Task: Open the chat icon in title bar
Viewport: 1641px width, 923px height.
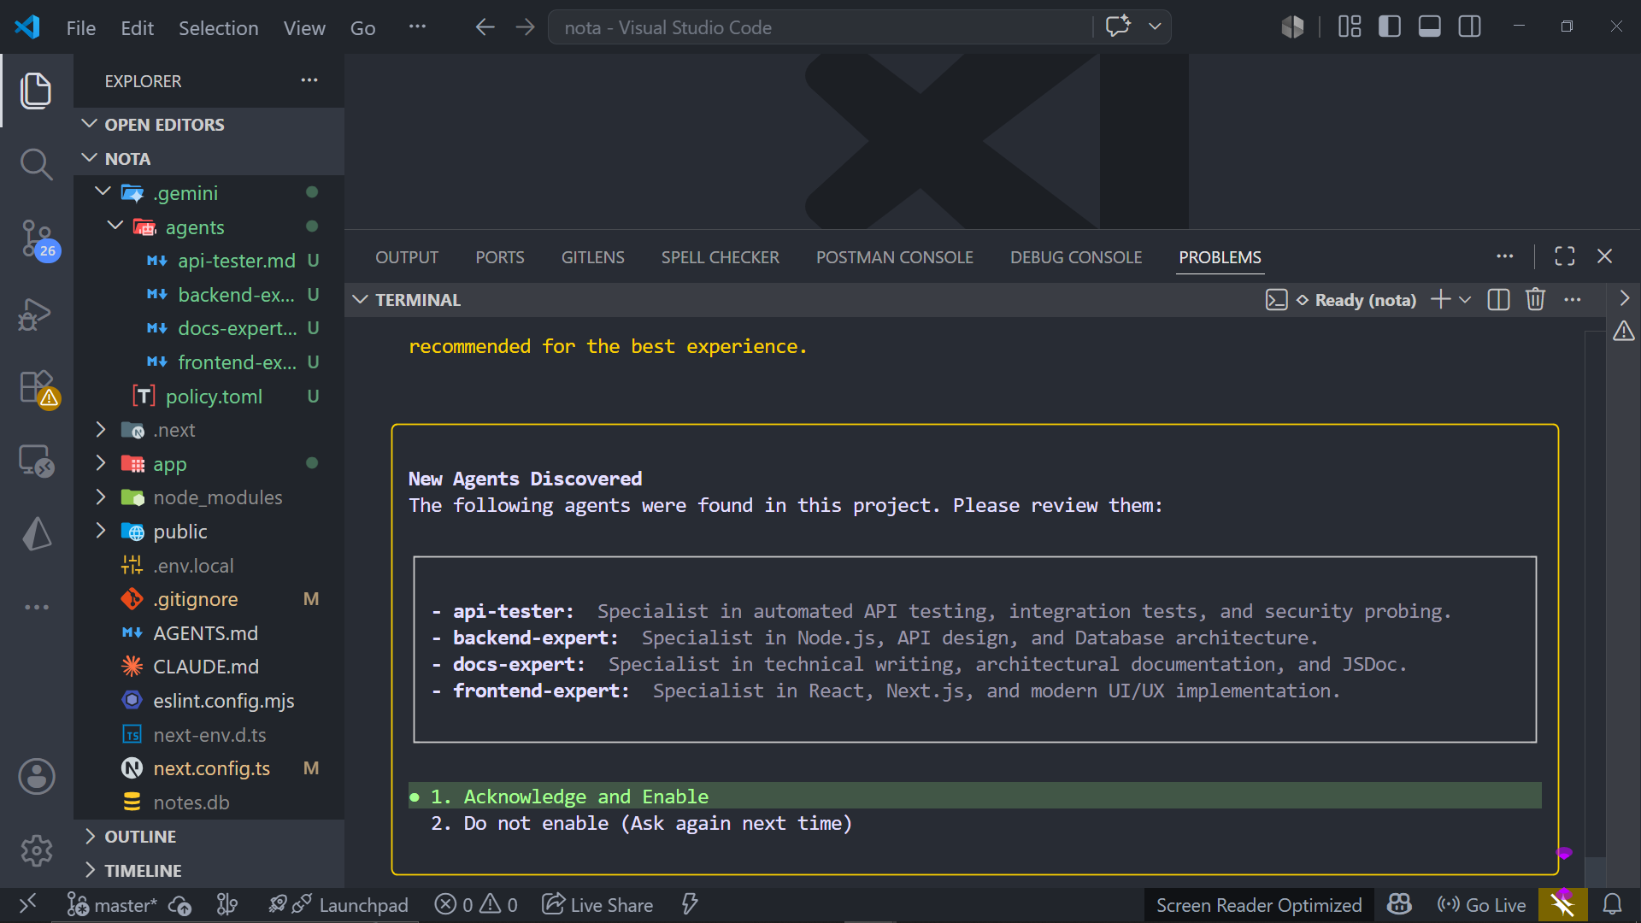Action: [1118, 26]
